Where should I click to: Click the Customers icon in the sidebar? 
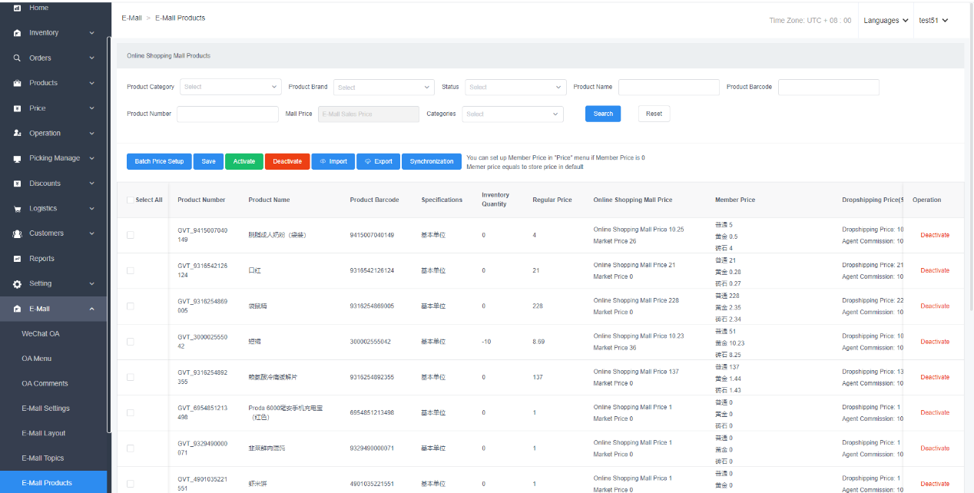pyautogui.click(x=17, y=233)
